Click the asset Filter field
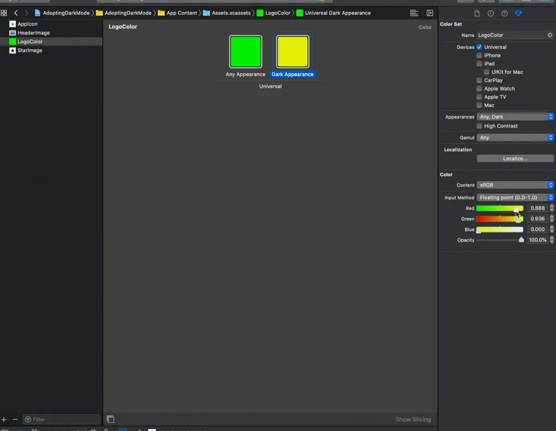The height and width of the screenshot is (431, 556). pos(62,419)
